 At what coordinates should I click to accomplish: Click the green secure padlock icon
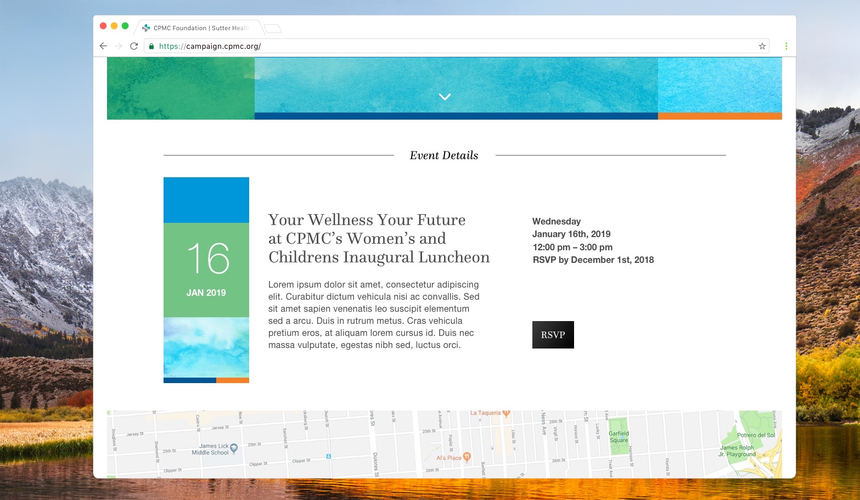[x=152, y=46]
